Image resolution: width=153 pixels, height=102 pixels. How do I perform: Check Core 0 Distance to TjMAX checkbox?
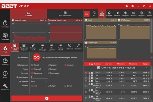tap(86, 86)
